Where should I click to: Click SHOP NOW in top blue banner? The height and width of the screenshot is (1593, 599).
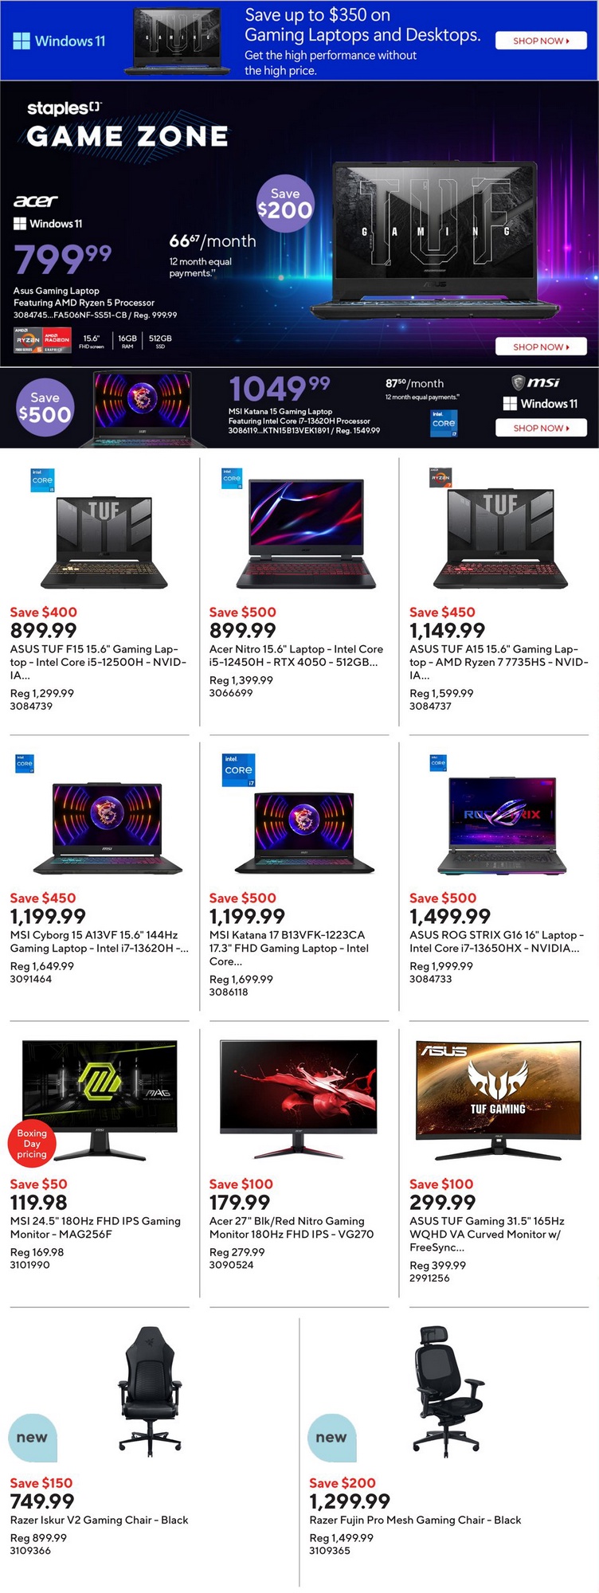541,41
